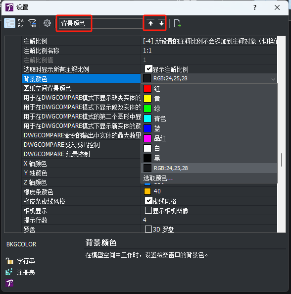Screen dimensions: 291x294
Task: Find previous match with up arrow
Action: 150,23
